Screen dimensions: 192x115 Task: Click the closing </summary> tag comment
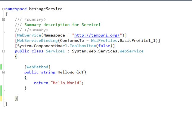[x=36, y=30]
